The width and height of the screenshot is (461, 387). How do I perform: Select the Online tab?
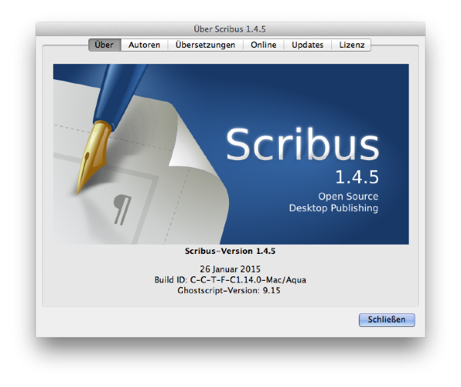tap(264, 45)
